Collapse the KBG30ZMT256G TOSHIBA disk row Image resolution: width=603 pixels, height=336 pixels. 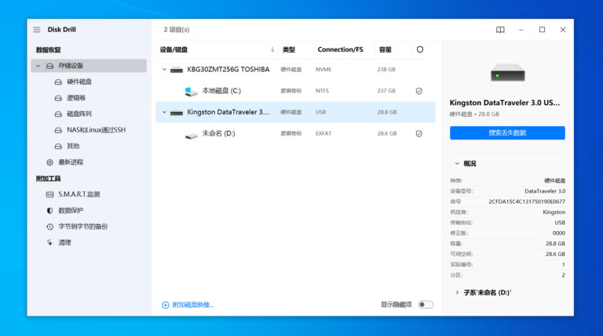click(164, 70)
